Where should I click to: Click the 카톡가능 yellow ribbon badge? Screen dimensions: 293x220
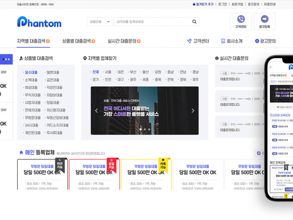[x=163, y=165]
